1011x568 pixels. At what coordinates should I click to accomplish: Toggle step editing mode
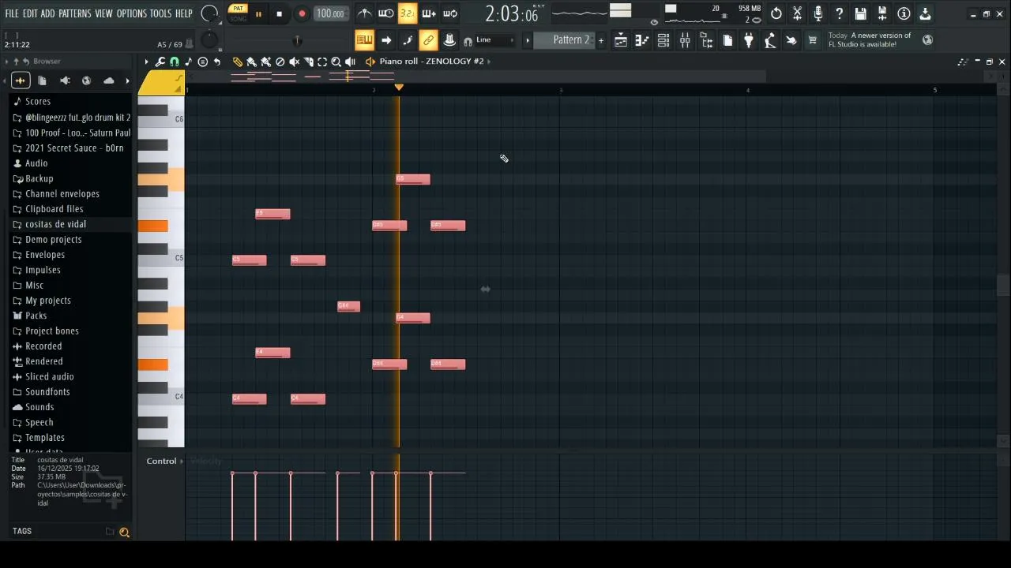click(407, 40)
